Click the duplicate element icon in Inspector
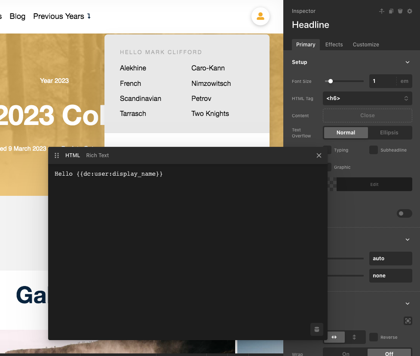This screenshot has height=356, width=420. 391,11
